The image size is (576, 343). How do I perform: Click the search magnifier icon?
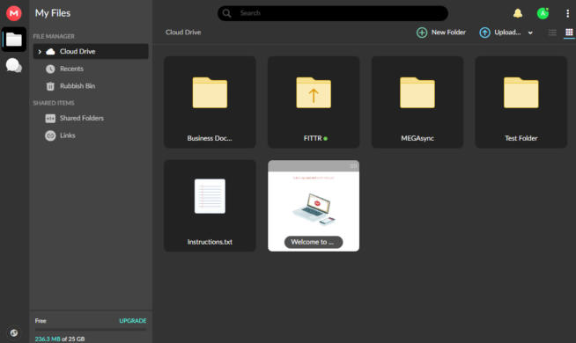pos(226,13)
